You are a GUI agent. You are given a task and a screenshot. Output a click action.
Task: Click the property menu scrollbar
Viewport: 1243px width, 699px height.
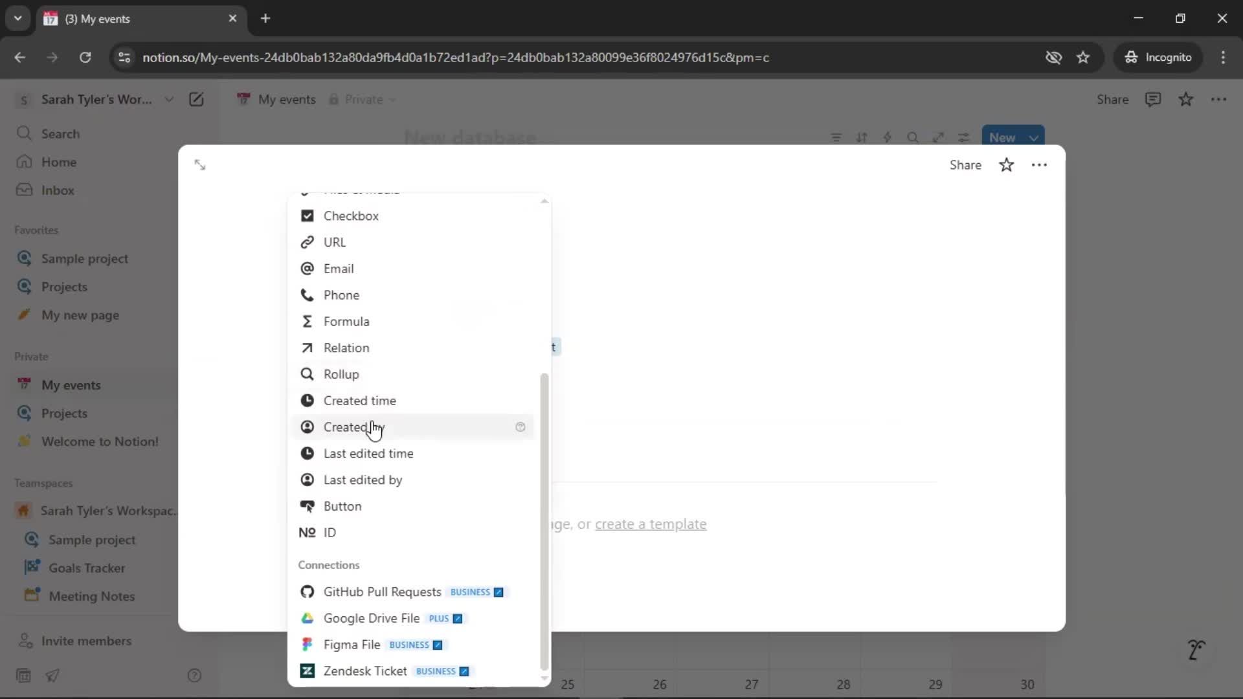coord(544,521)
